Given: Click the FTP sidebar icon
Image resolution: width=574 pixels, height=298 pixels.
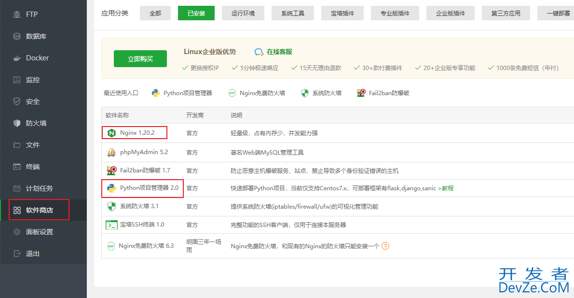Looking at the screenshot, I should [17, 14].
